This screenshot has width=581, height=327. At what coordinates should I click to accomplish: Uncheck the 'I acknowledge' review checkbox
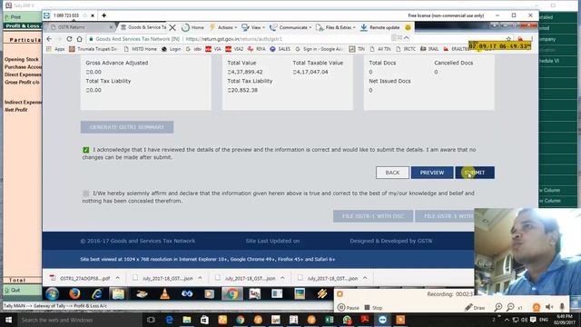pos(86,150)
